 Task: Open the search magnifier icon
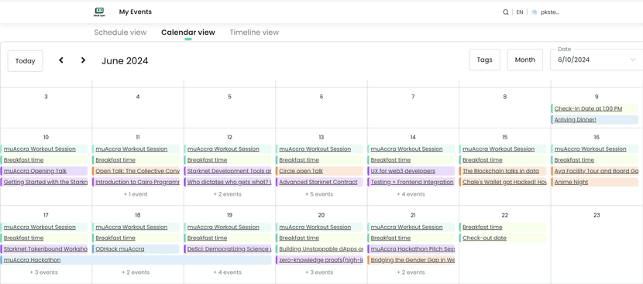[506, 12]
